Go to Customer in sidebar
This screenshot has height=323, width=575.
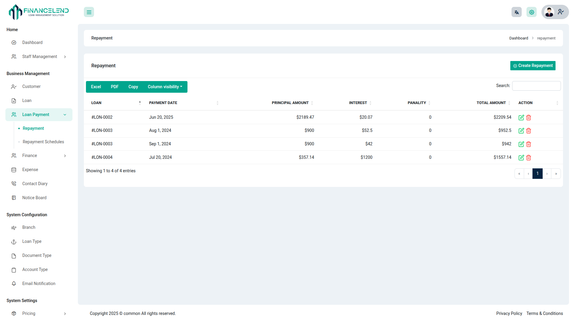tap(31, 86)
